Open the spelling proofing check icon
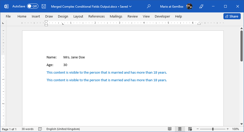The image size is (244, 132). 40,129
